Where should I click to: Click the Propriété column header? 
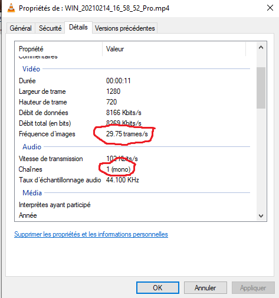58,49
